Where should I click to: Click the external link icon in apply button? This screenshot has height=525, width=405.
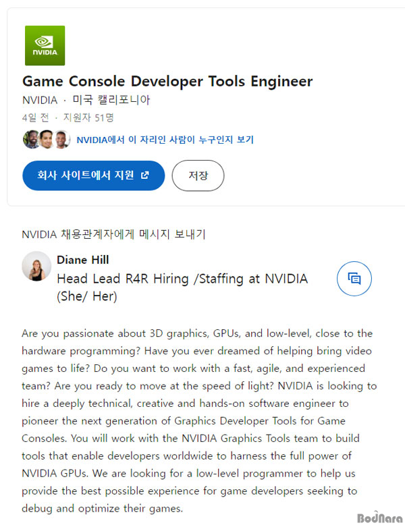(144, 175)
